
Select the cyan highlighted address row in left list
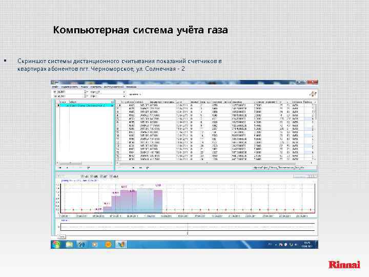(86, 106)
